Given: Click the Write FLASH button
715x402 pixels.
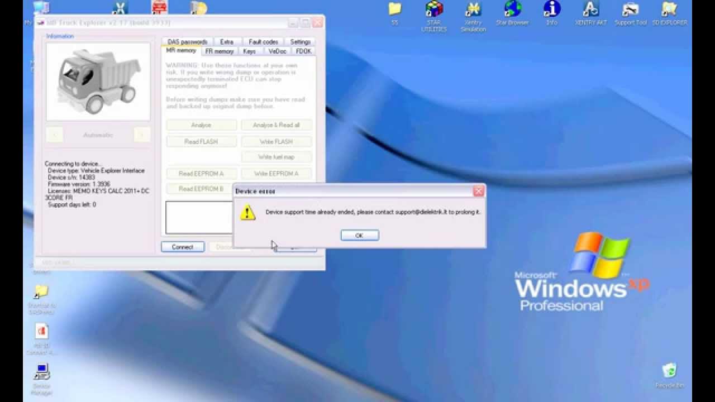Looking at the screenshot, I should pyautogui.click(x=277, y=142).
